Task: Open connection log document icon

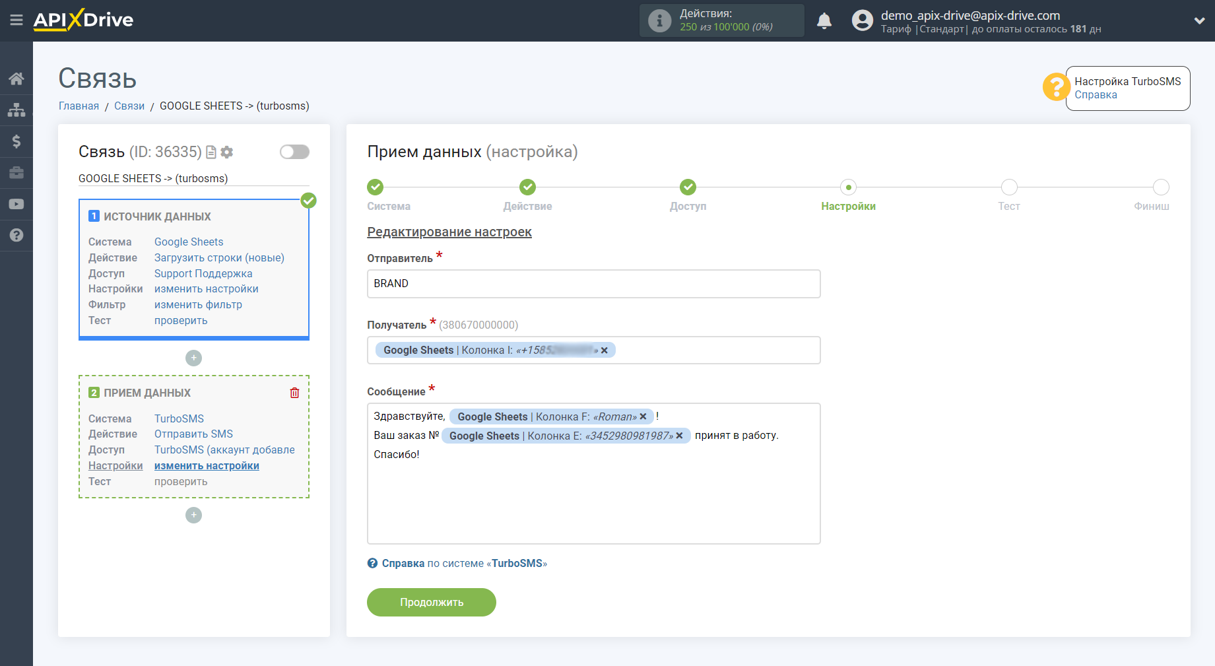Action: (211, 152)
